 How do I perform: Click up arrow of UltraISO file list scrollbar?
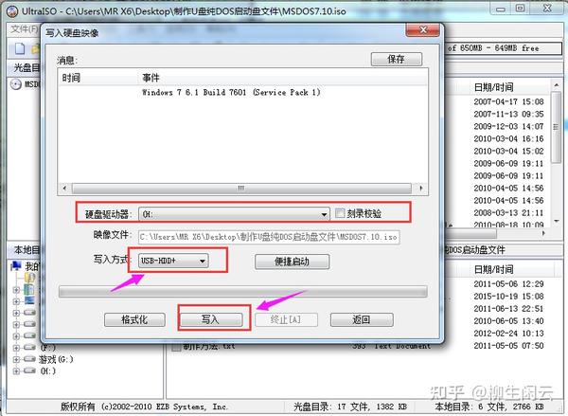[x=556, y=85]
